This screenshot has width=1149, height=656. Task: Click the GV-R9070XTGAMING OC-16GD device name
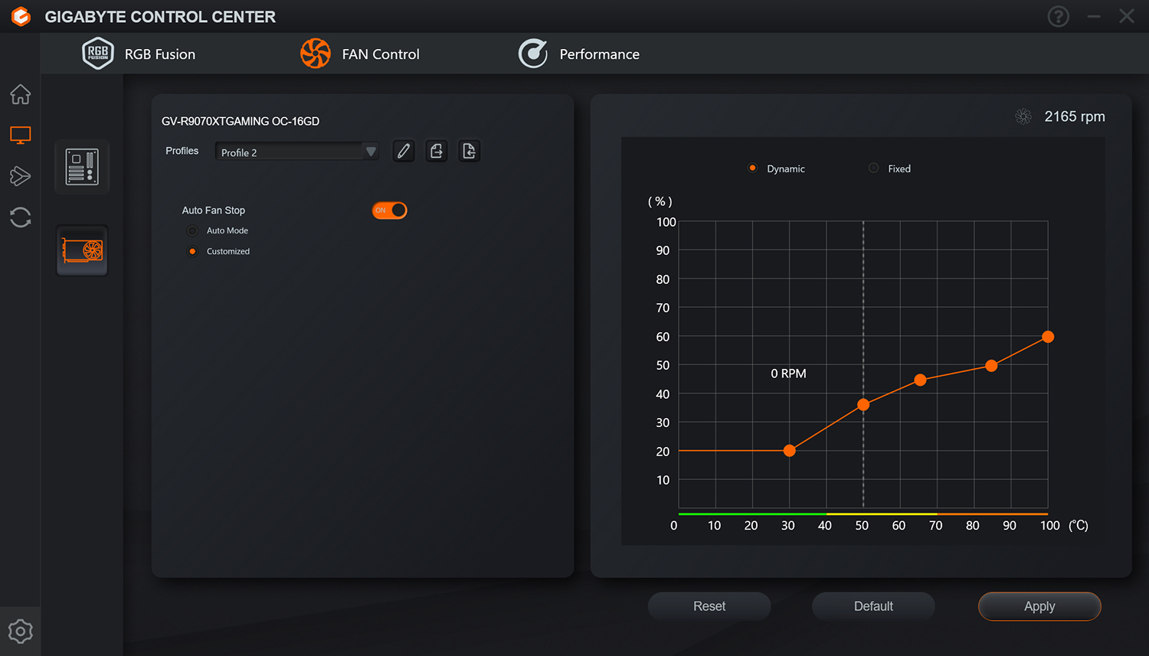(241, 121)
